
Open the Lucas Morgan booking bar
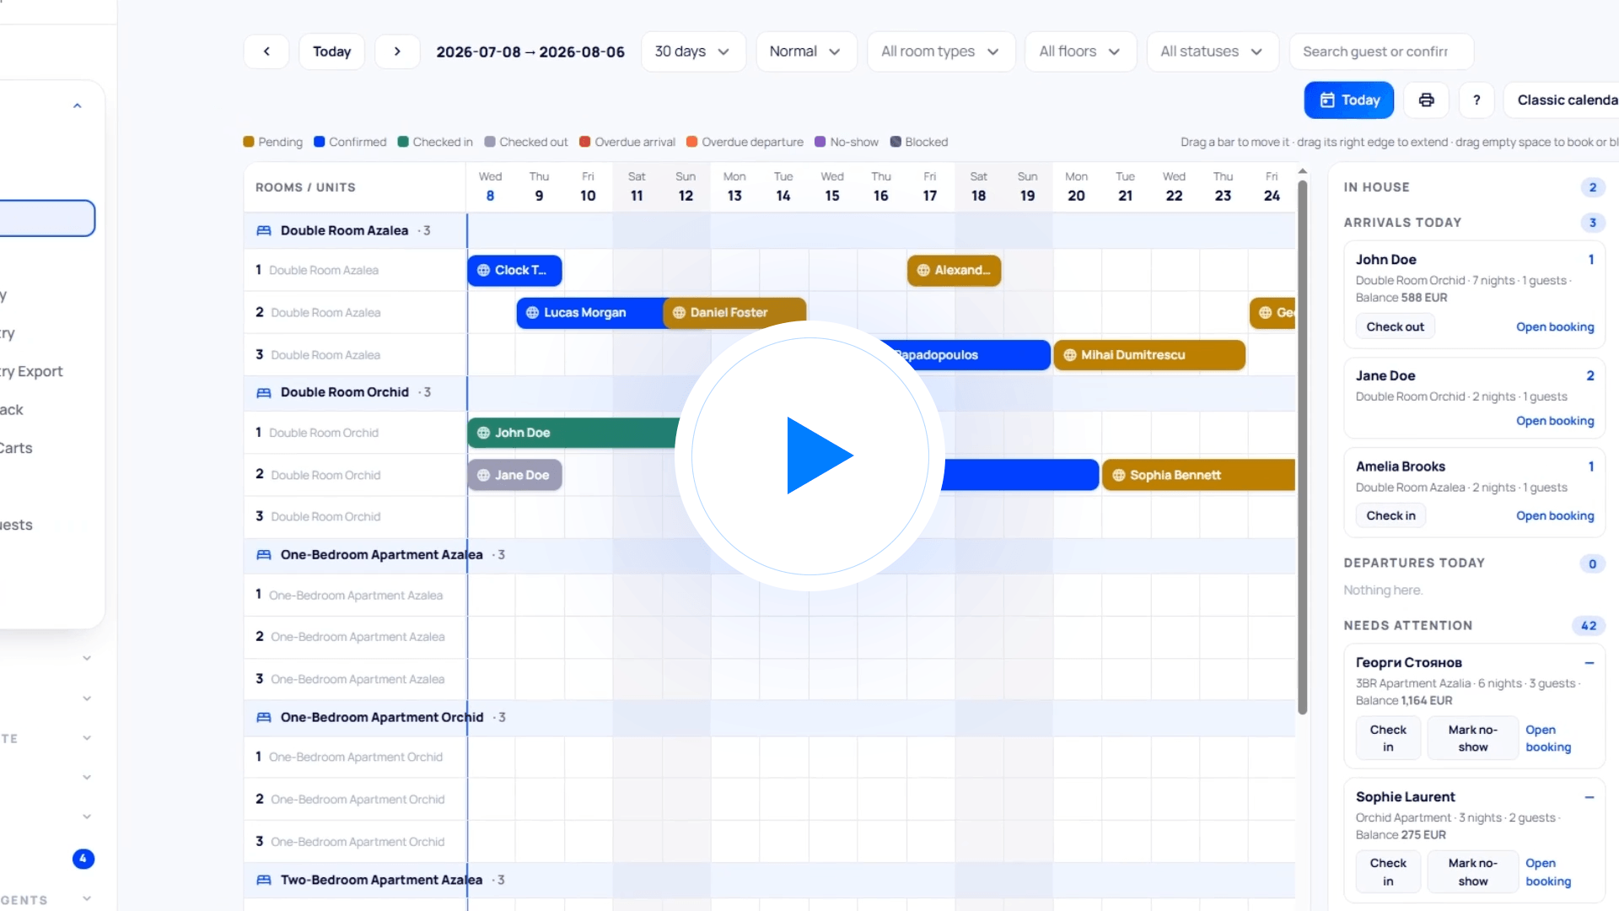point(590,312)
